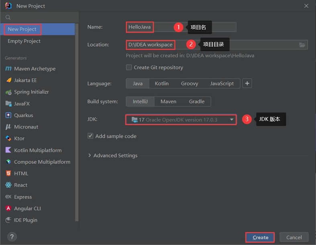This screenshot has width=316, height=245.
Task: Click the Generators section heading
Action: point(16,58)
